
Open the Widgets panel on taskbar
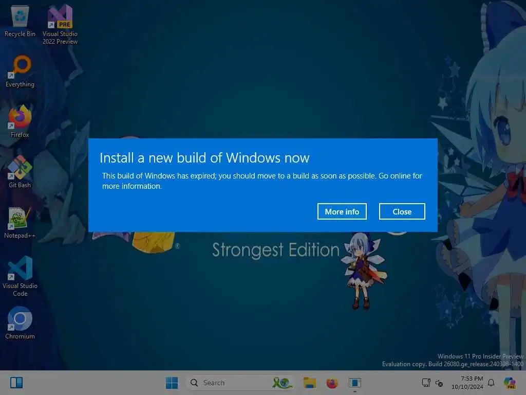click(16, 383)
